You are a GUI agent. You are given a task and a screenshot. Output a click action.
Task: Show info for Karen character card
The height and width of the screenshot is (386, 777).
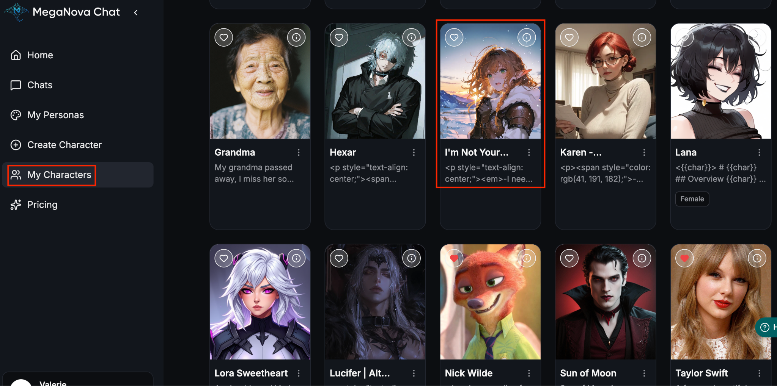pos(642,38)
